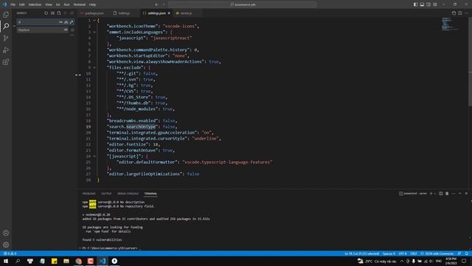Go back with the navigation arrow
Viewport: 472px width, 266px height.
(x=156, y=4)
